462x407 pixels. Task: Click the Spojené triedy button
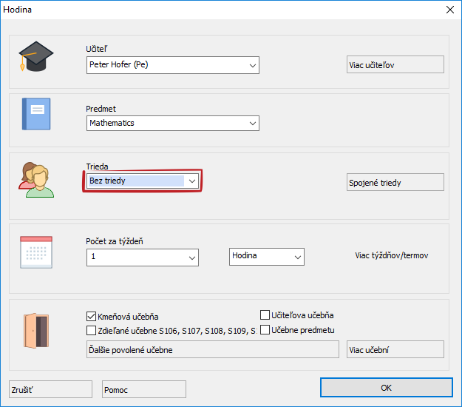[x=395, y=183]
